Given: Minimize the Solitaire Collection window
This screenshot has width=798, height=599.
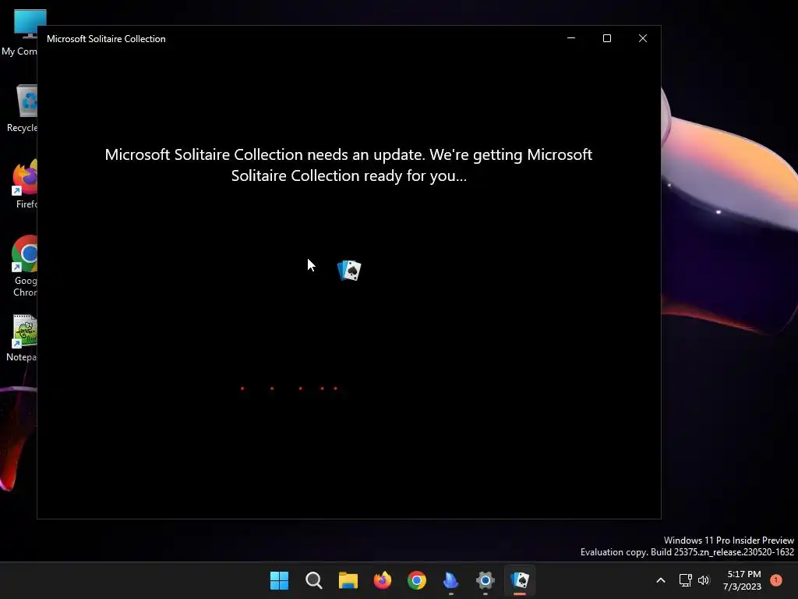Looking at the screenshot, I should click(x=571, y=38).
